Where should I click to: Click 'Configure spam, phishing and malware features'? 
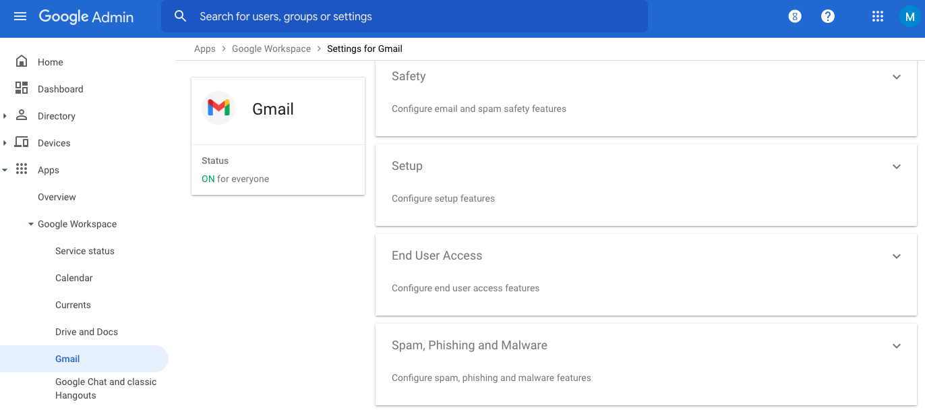pos(491,378)
